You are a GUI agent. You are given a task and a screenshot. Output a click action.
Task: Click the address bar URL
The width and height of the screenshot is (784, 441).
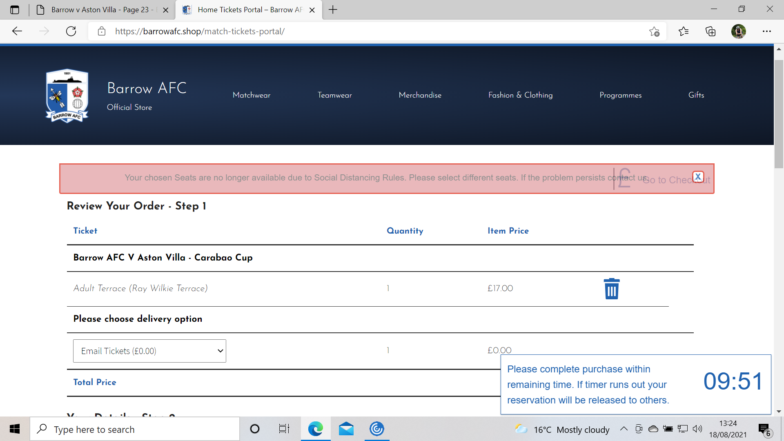[200, 31]
